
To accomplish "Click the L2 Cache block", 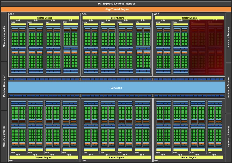I will 117,88.
